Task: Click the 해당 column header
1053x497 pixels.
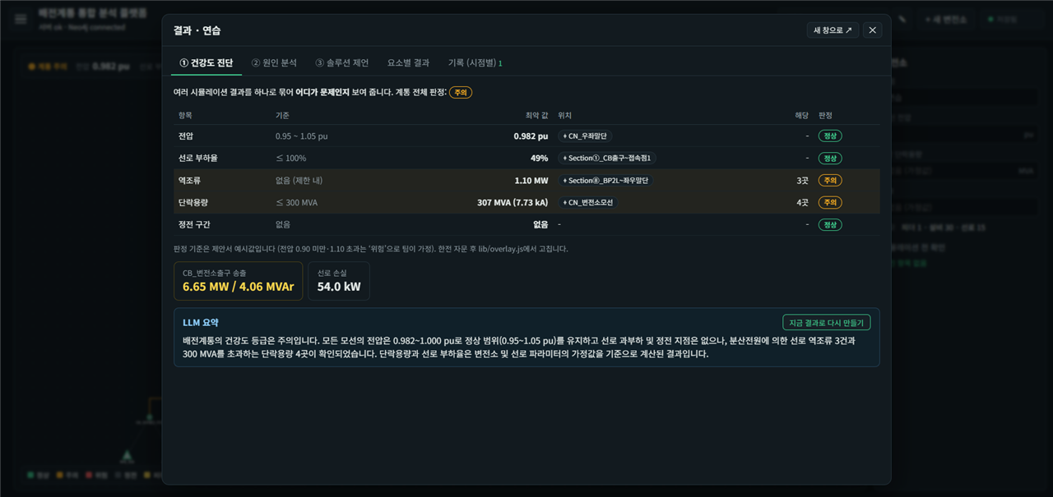Action: coord(801,116)
